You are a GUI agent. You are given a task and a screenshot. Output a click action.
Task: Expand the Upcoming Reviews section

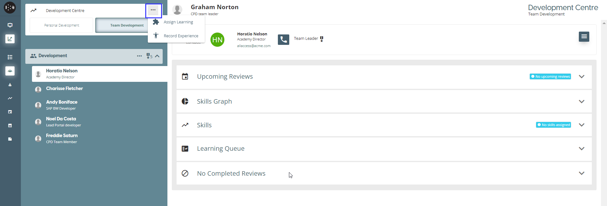click(581, 77)
